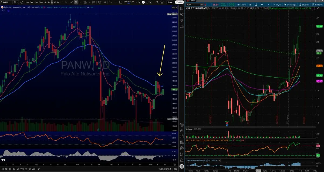Open the go-to-date calendar icon

click(x=39, y=169)
